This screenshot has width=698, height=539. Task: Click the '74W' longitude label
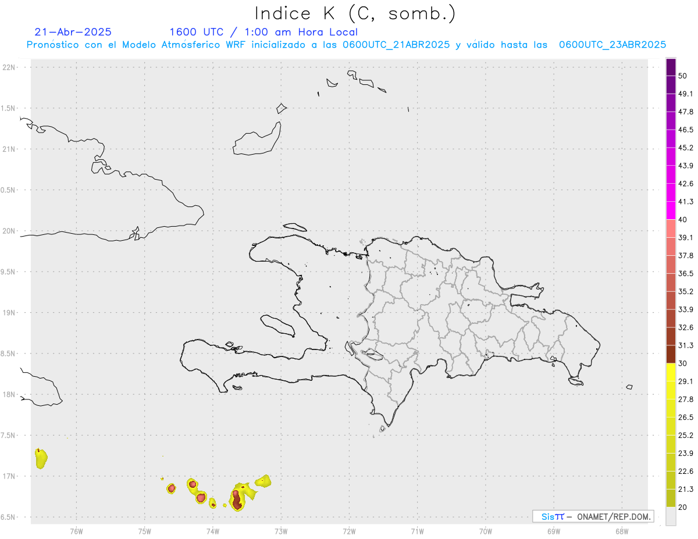click(x=212, y=531)
